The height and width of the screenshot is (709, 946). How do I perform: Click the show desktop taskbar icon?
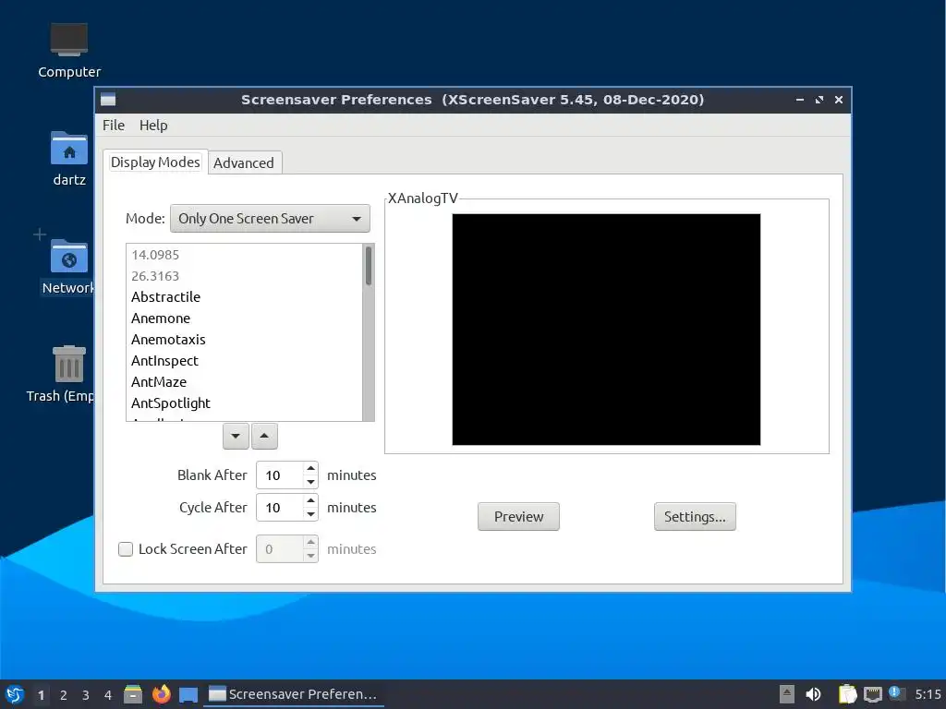click(x=188, y=694)
